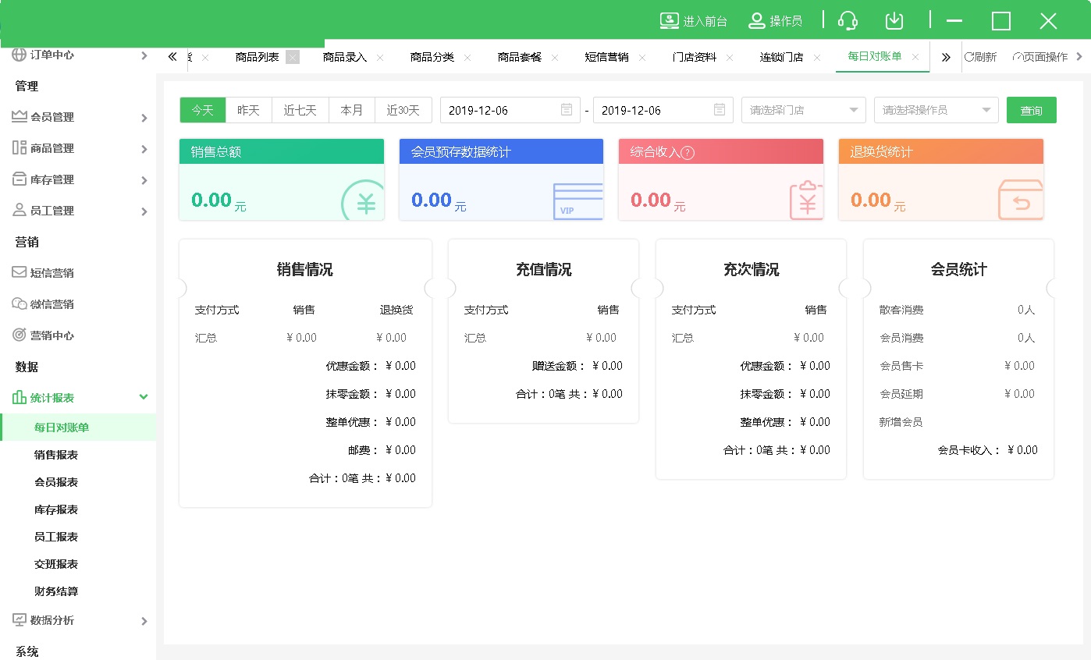Open the 请选择操作员 operator dropdown
Viewport: 1091px width, 660px height.
click(936, 110)
